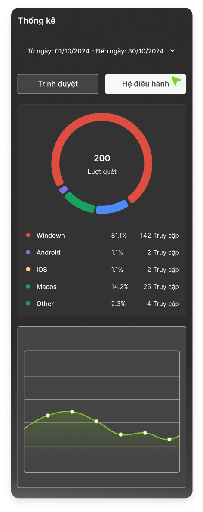Click the Thống kê panel title
The width and height of the screenshot is (203, 512).
[x=37, y=21]
